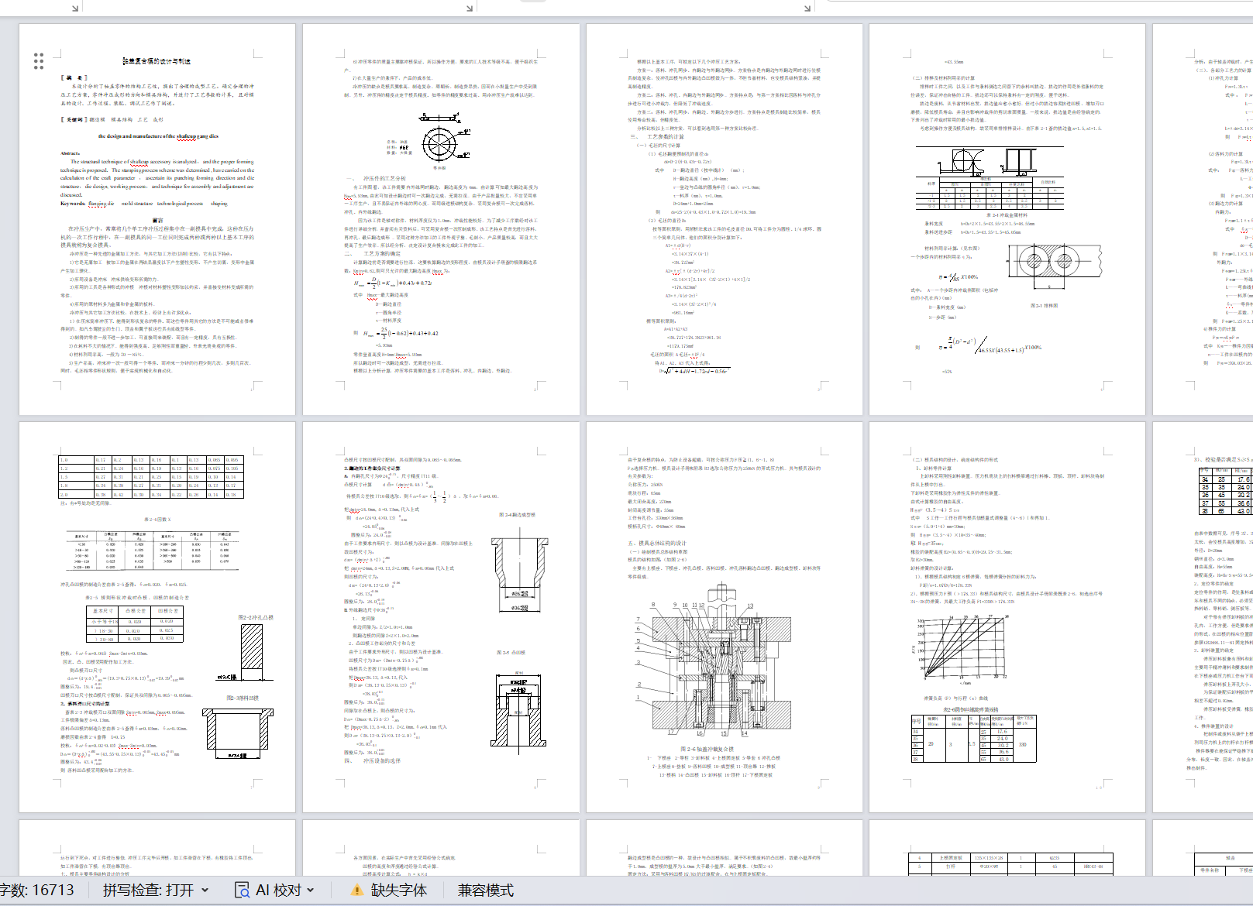Select the hatched punch drawing 图2-2
Viewport: 1253px width, 906px height.
251,651
